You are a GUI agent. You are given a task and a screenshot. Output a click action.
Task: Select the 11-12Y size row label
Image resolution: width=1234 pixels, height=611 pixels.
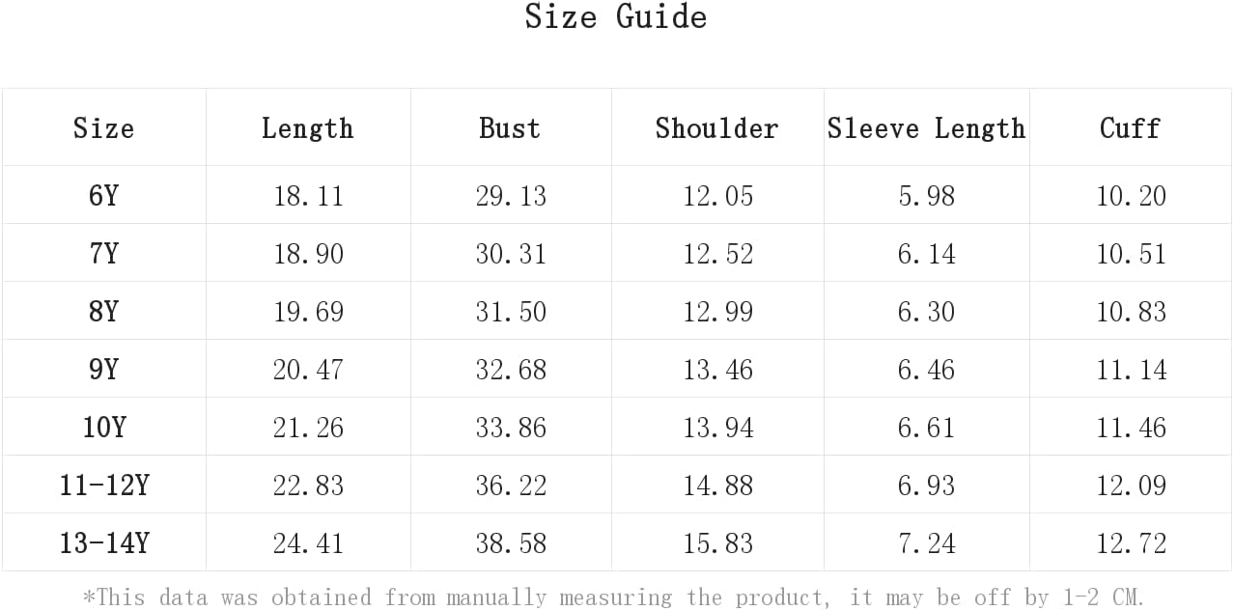coord(104,486)
